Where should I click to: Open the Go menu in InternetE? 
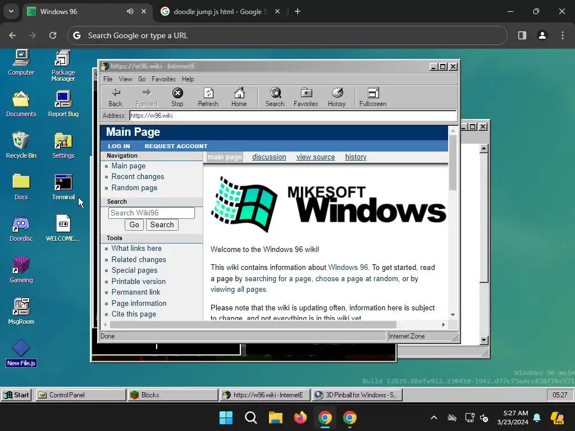point(142,79)
